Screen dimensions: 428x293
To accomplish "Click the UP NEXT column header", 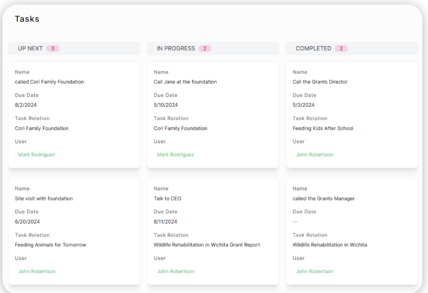I will [x=30, y=49].
